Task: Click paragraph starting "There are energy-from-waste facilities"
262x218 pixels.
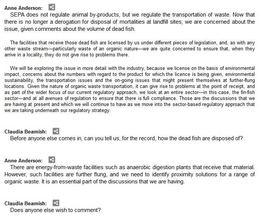Action: pos(130,174)
